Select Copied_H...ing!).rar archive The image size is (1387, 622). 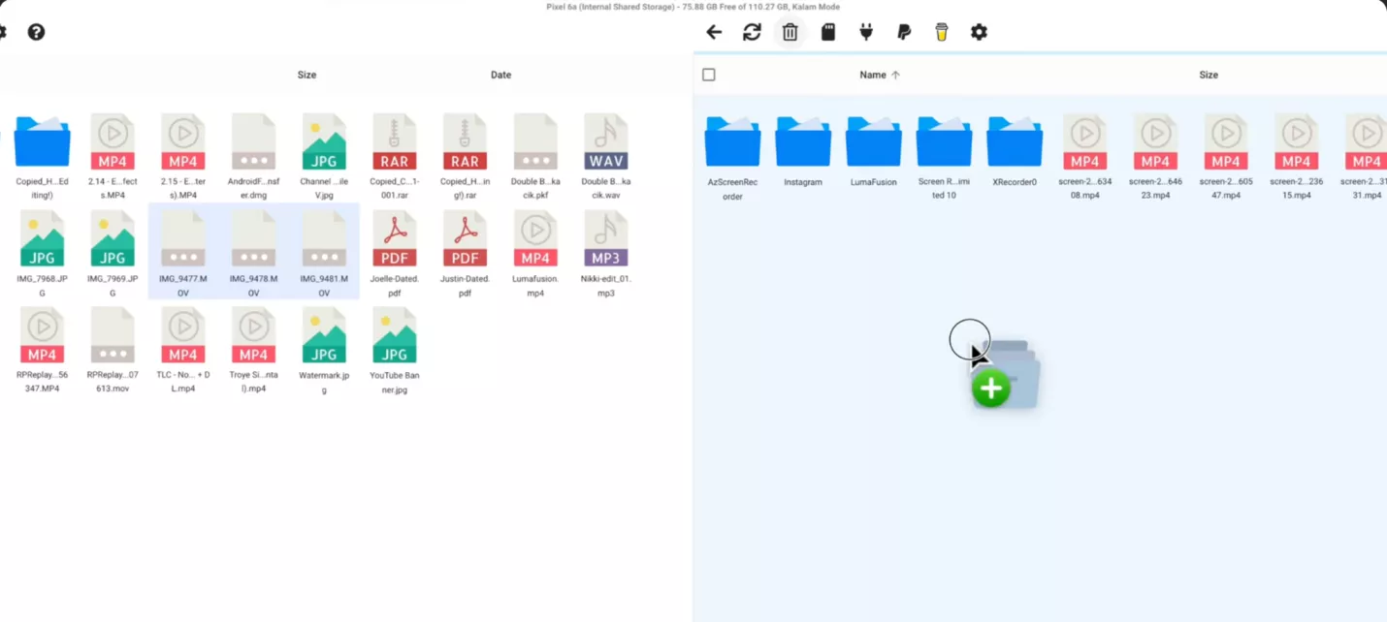pyautogui.click(x=465, y=158)
